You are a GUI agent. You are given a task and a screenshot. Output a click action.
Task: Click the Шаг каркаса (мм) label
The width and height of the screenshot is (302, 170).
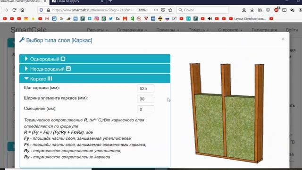click(42, 88)
